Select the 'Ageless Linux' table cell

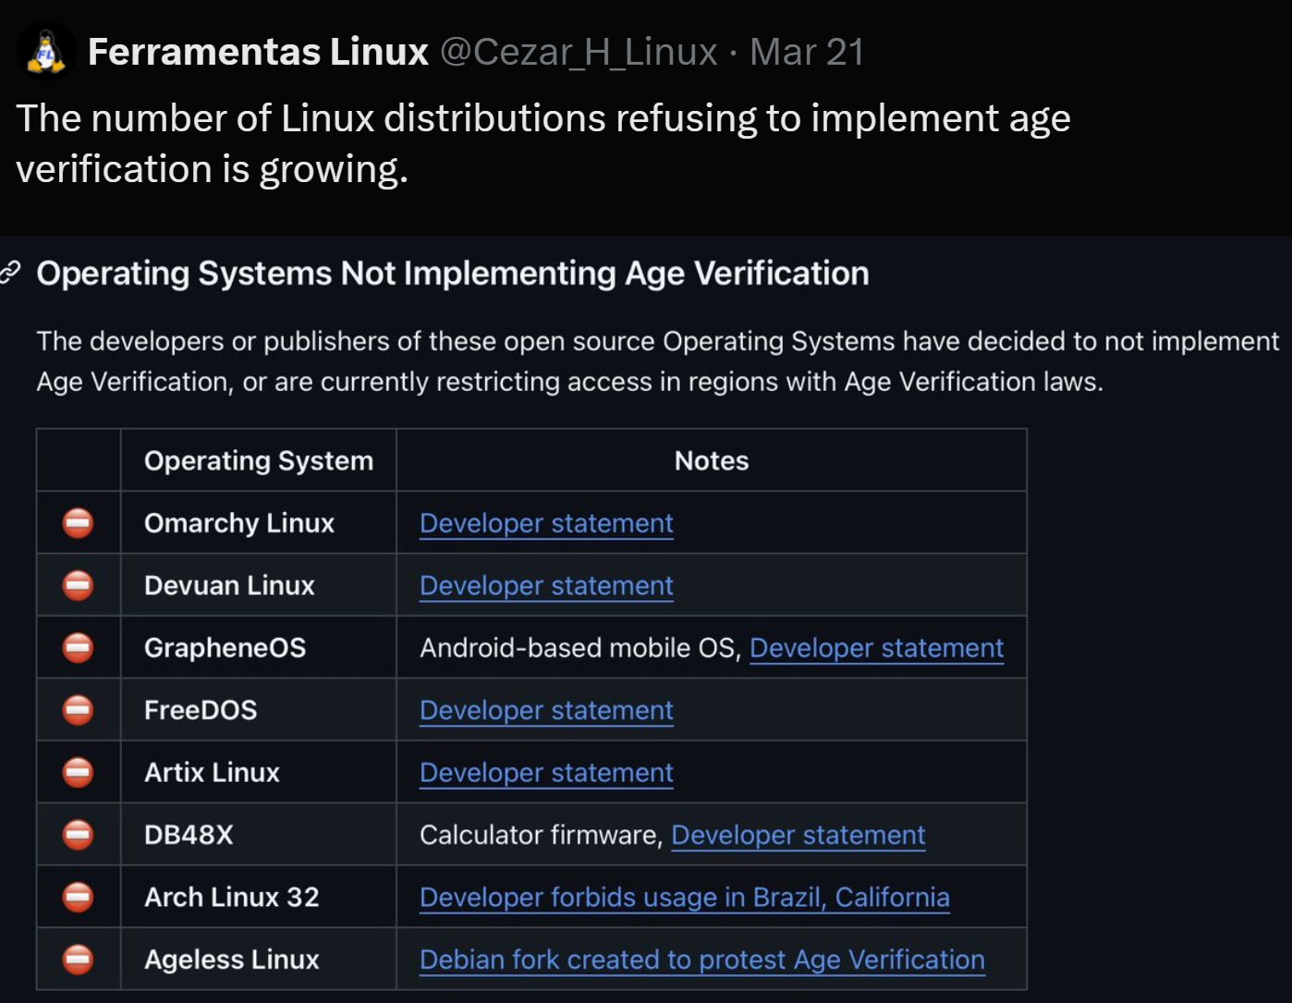[259, 960]
